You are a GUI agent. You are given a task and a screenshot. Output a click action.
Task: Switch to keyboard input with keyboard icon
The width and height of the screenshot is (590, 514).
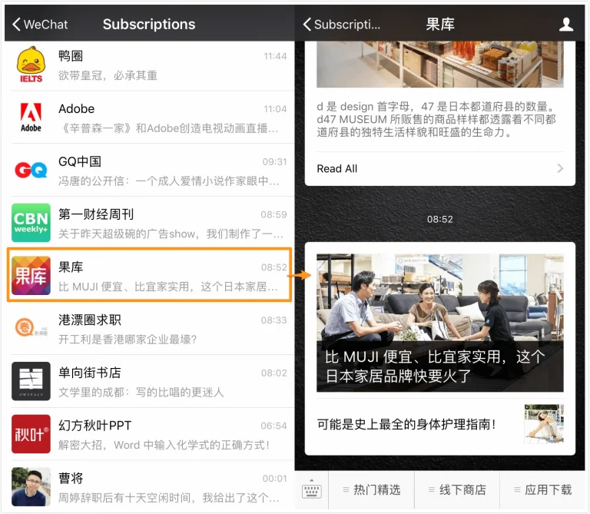tap(311, 490)
